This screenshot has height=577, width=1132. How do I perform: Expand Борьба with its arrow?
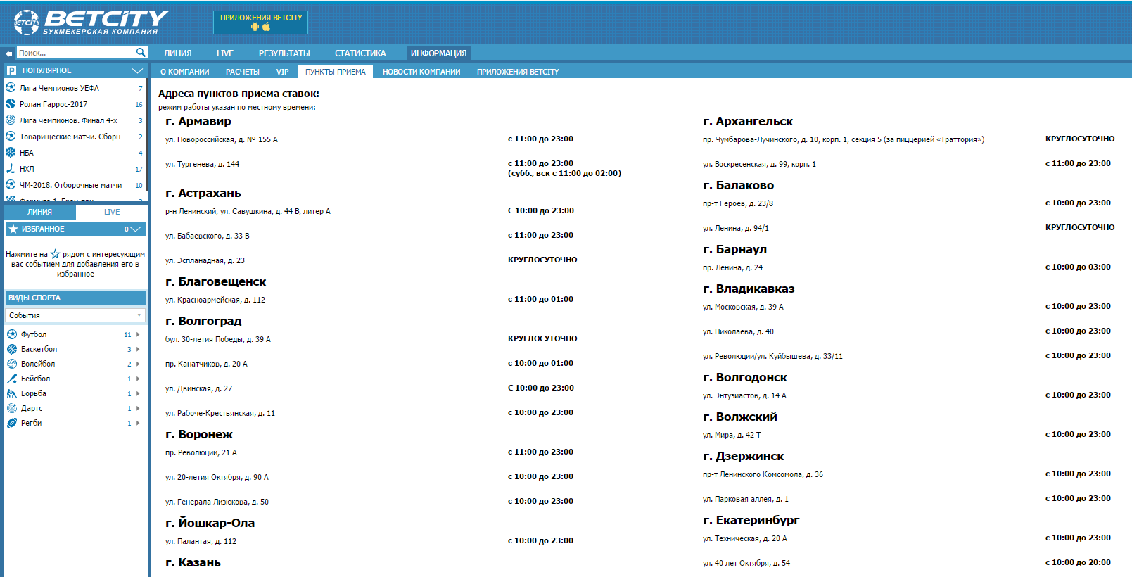(x=138, y=393)
